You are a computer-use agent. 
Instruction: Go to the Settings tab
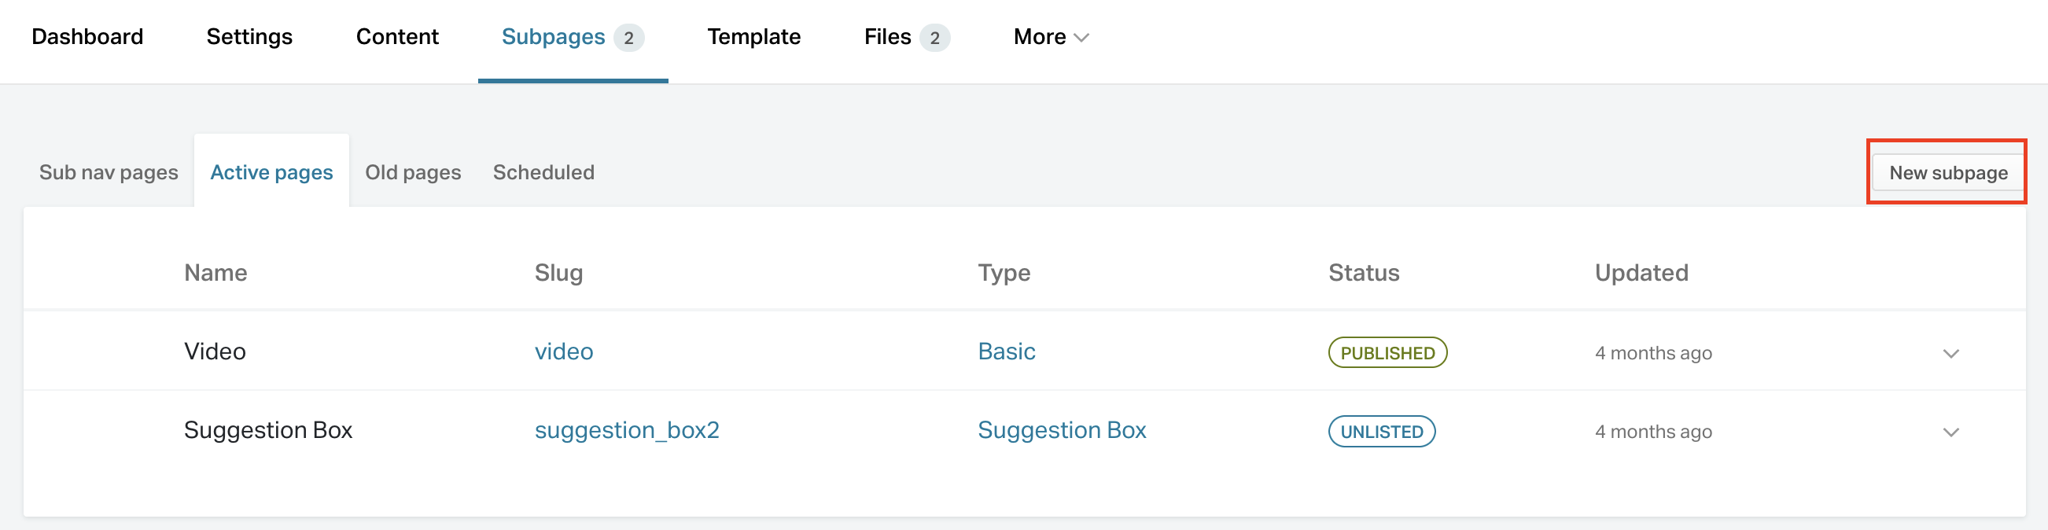pos(249,36)
